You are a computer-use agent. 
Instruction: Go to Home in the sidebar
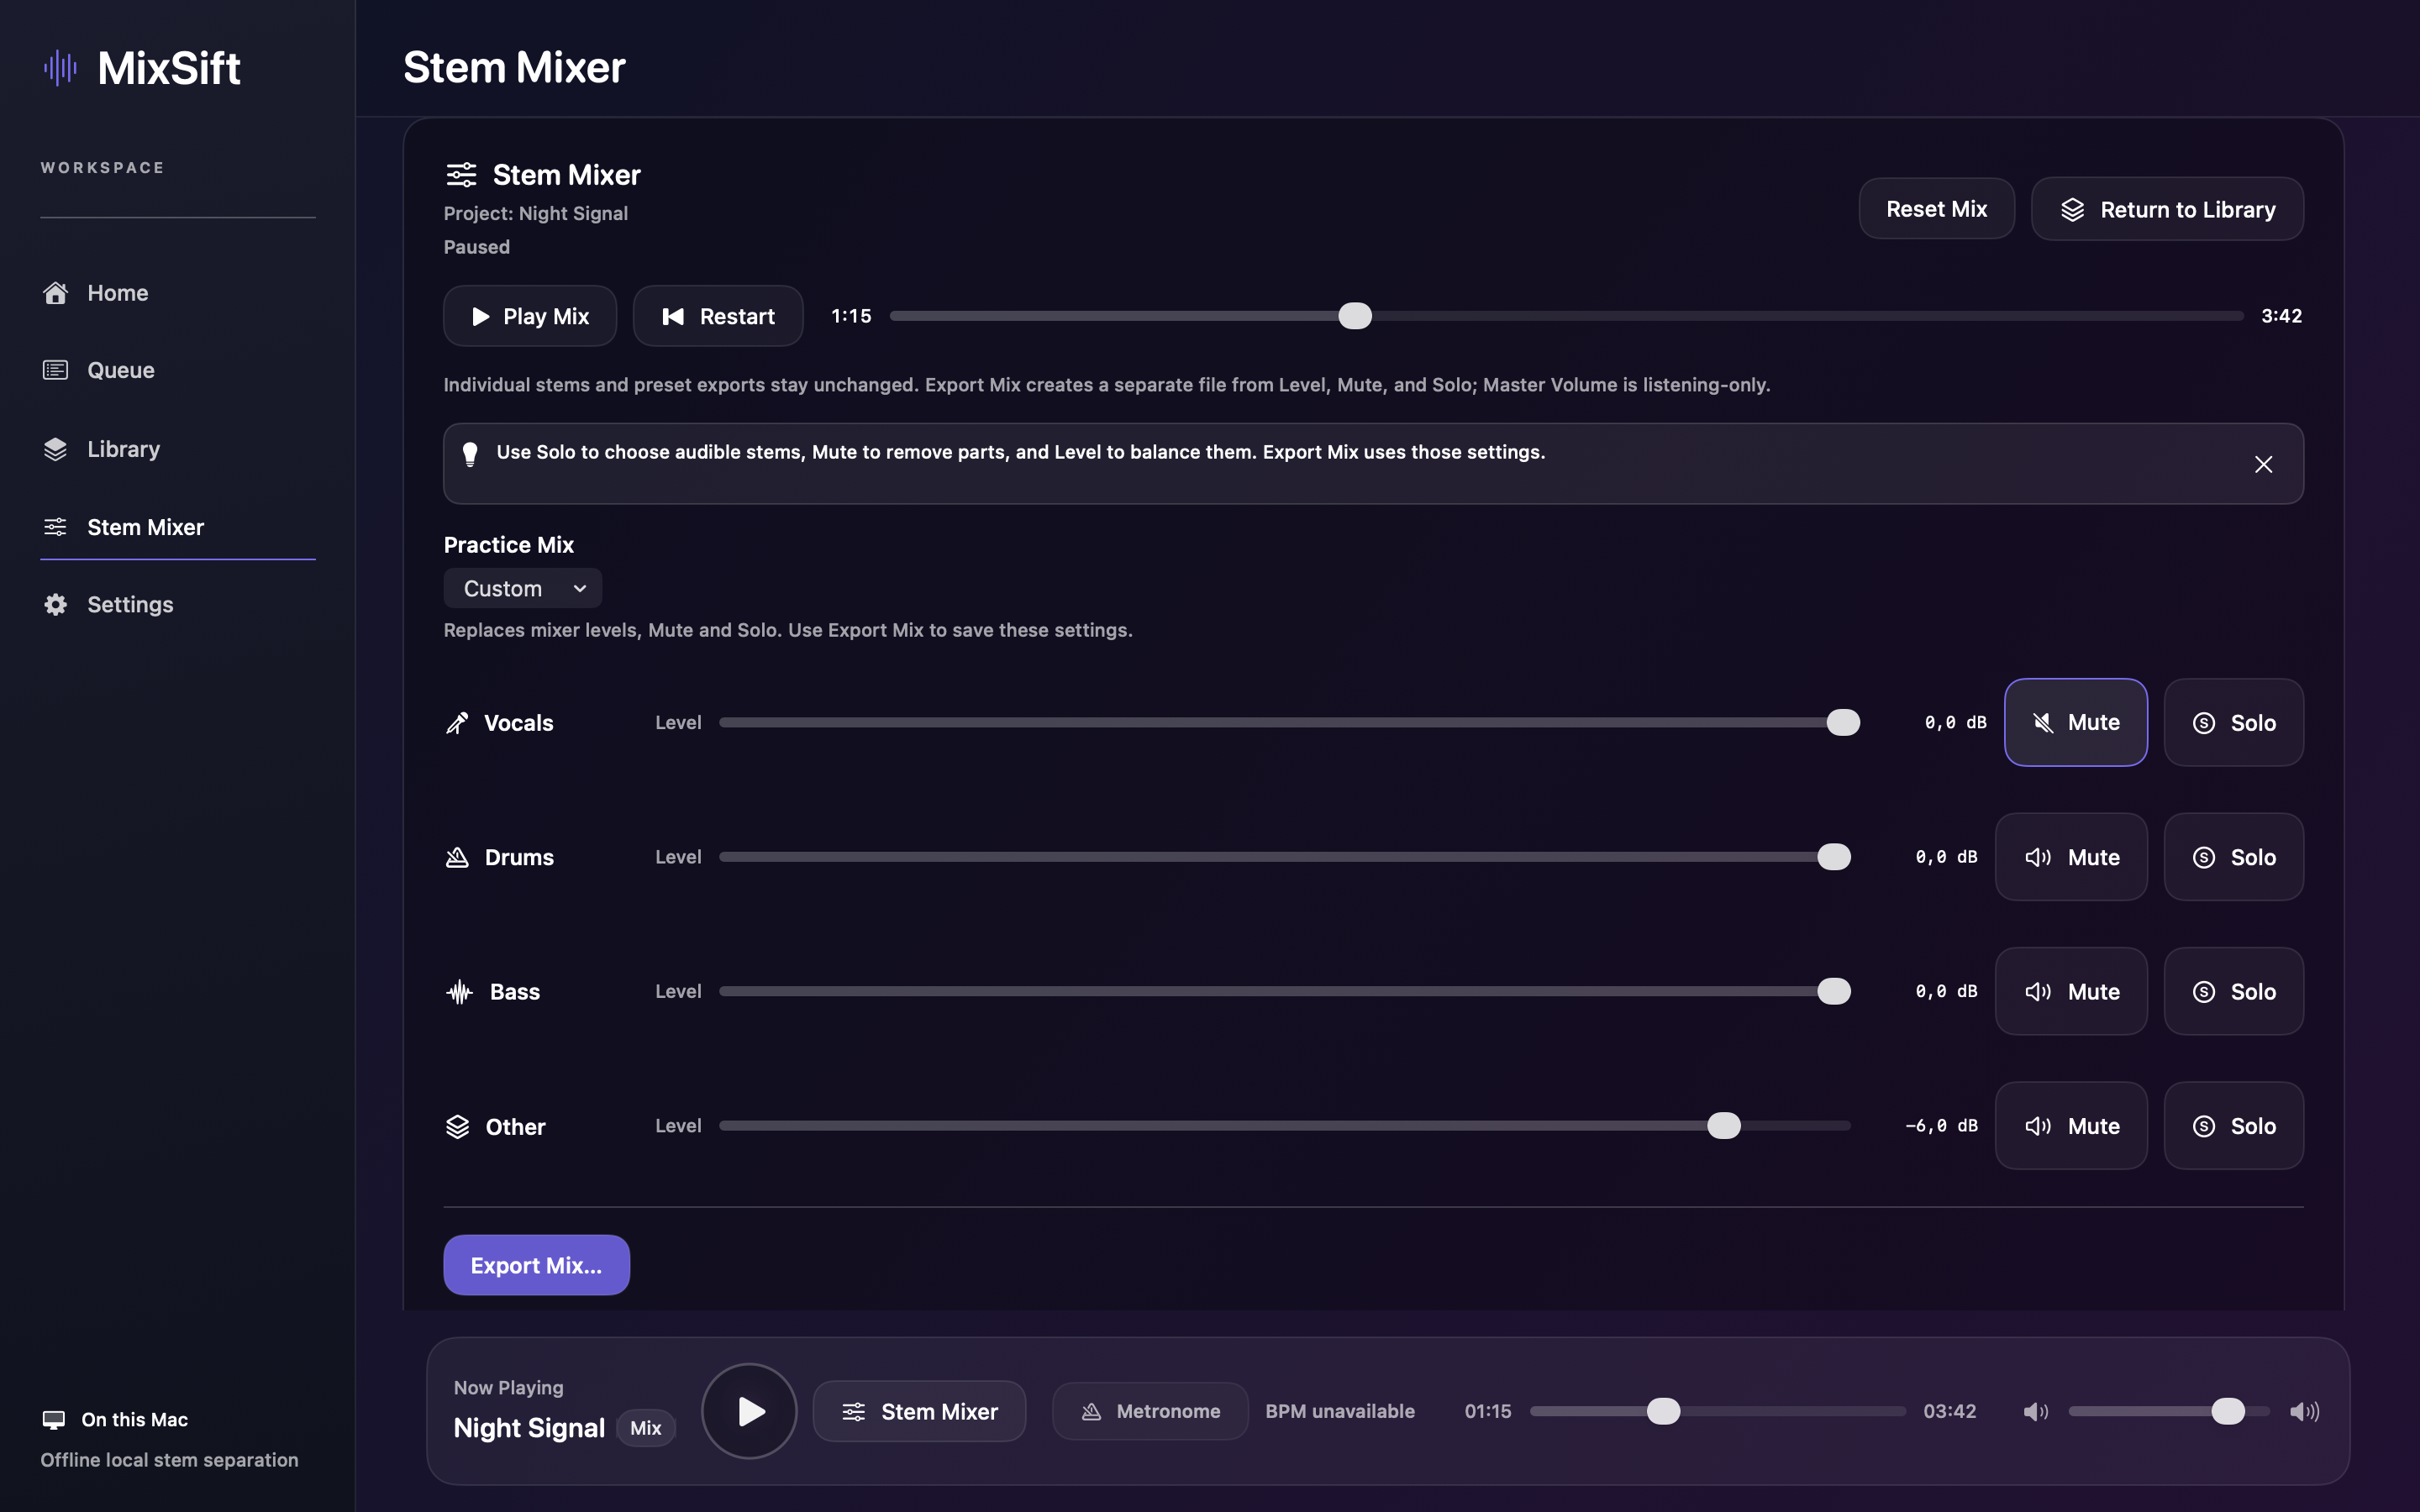click(177, 293)
